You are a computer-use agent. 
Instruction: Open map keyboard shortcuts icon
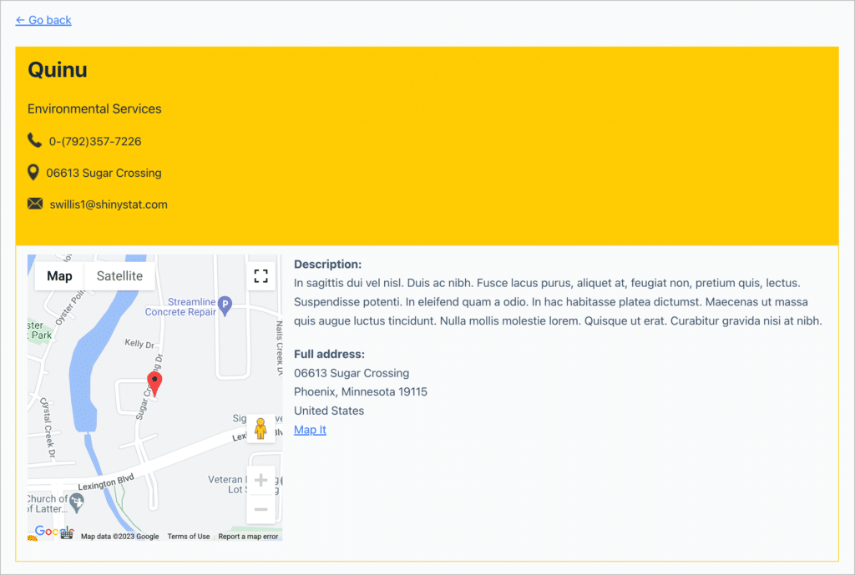point(67,535)
